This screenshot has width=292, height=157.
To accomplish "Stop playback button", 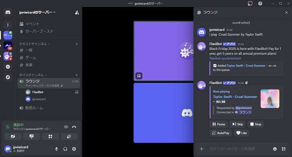I will point(255,124).
